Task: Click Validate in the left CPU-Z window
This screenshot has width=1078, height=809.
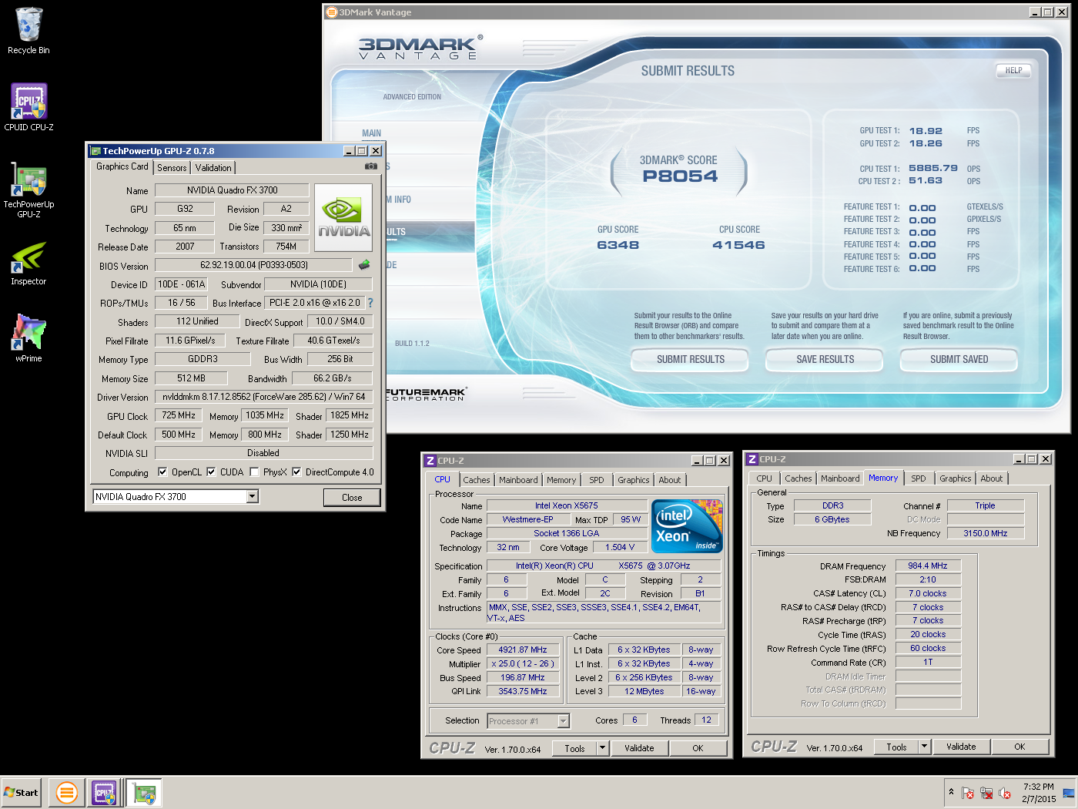Action: click(639, 748)
